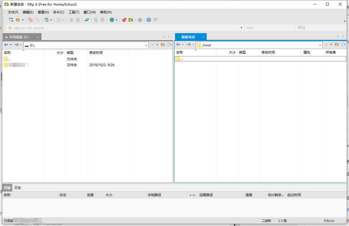
Task: Click the greyed Reconnect chain icon
Action: coord(37,20)
